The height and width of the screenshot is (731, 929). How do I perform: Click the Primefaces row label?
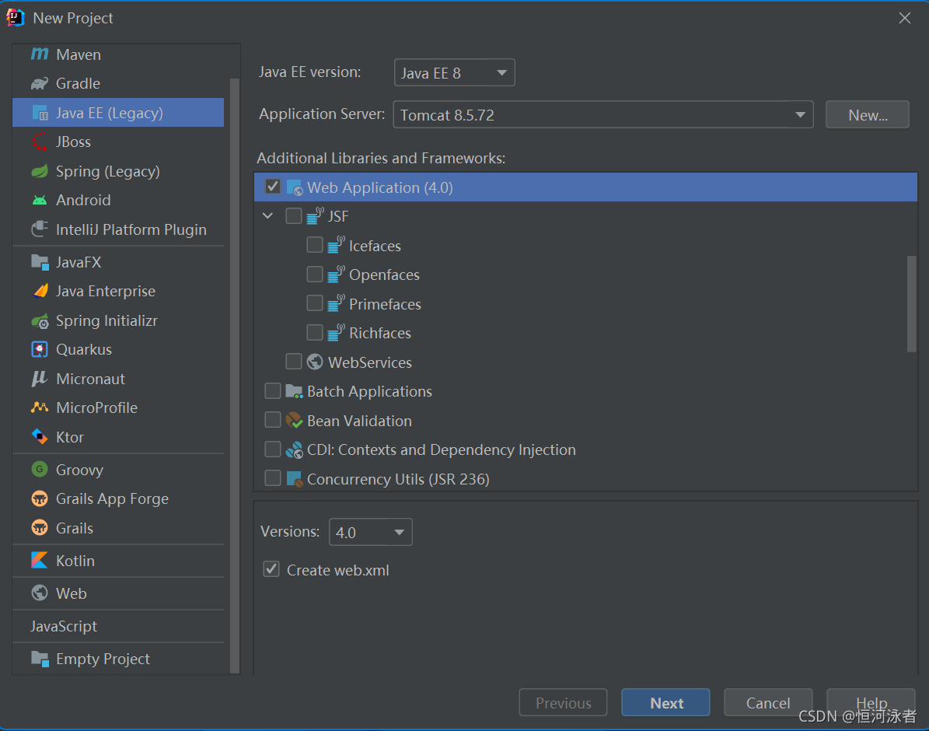(385, 304)
